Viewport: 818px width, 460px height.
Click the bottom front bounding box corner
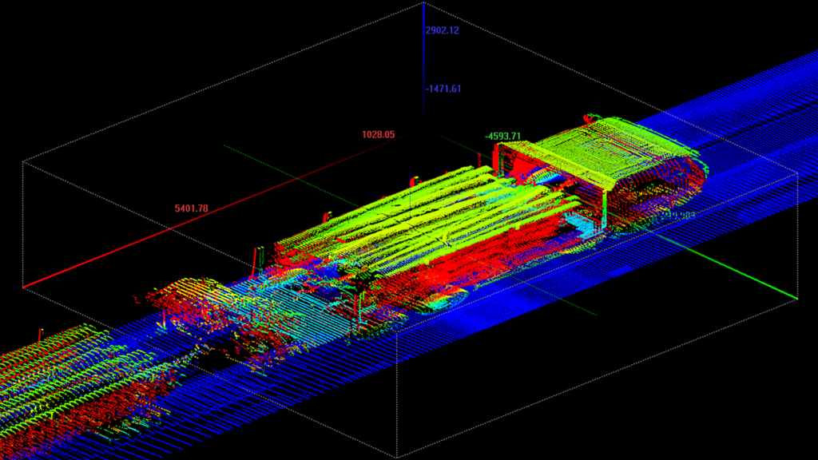tap(396, 457)
